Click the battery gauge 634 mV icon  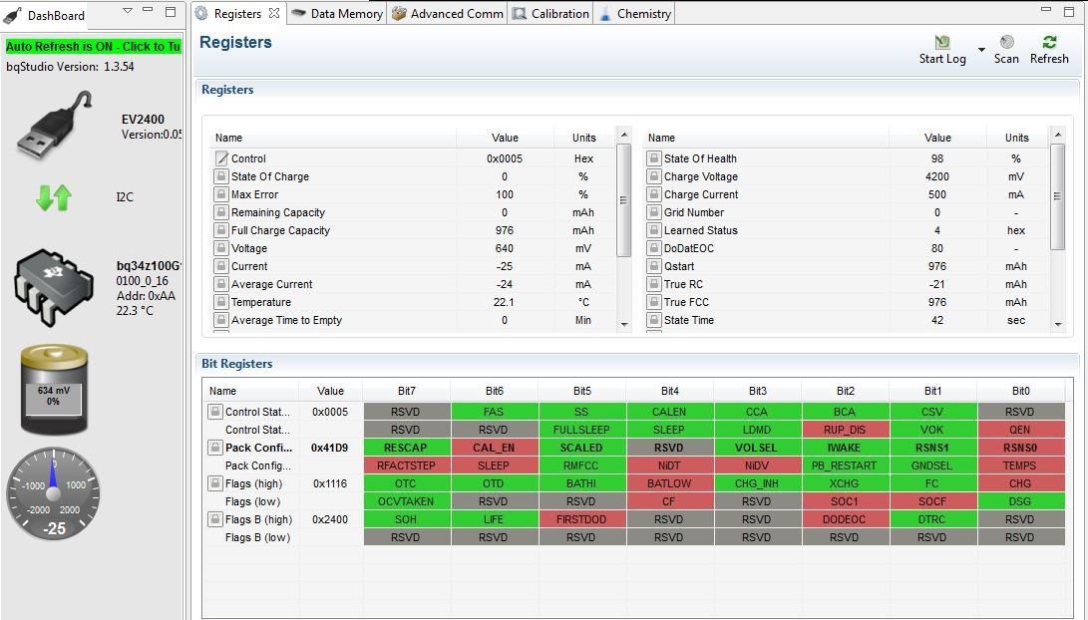54,390
